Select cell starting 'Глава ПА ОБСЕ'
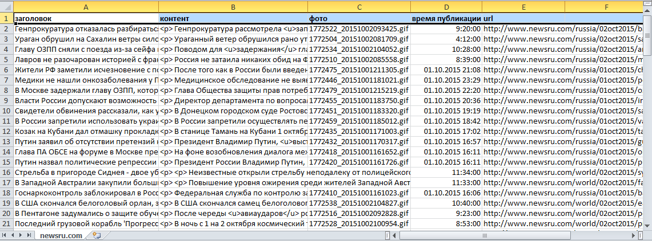 click(86, 152)
